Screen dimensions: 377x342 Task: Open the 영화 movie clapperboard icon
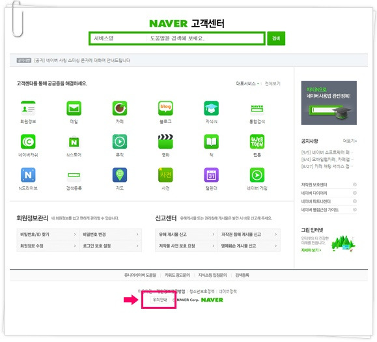tap(165, 141)
